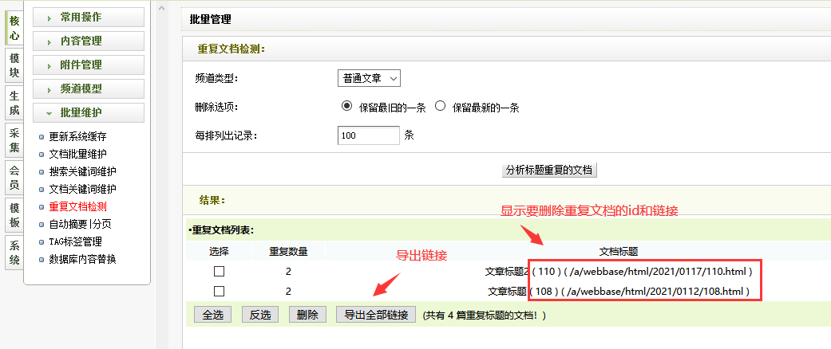Expand the 频道模型 menu section
831x349 pixels.
click(89, 88)
